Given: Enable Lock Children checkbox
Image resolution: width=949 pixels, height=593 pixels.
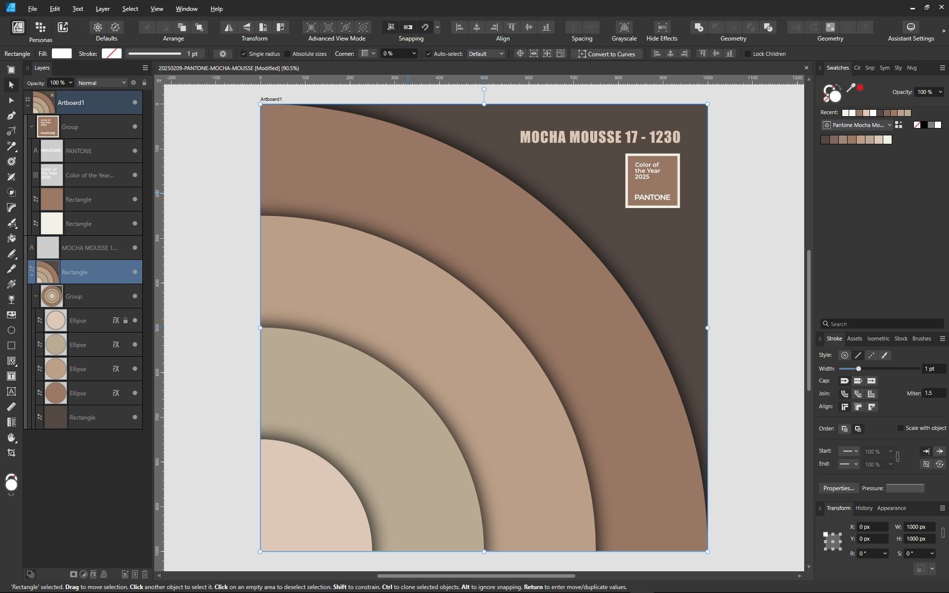Looking at the screenshot, I should pyautogui.click(x=747, y=54).
